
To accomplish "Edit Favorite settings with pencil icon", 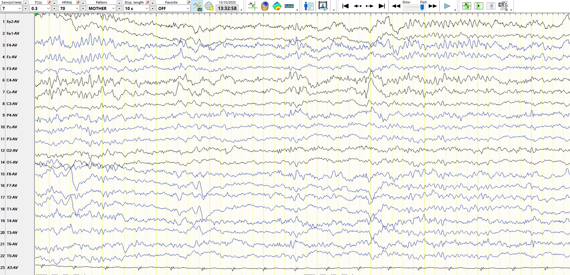I will [x=188, y=2].
